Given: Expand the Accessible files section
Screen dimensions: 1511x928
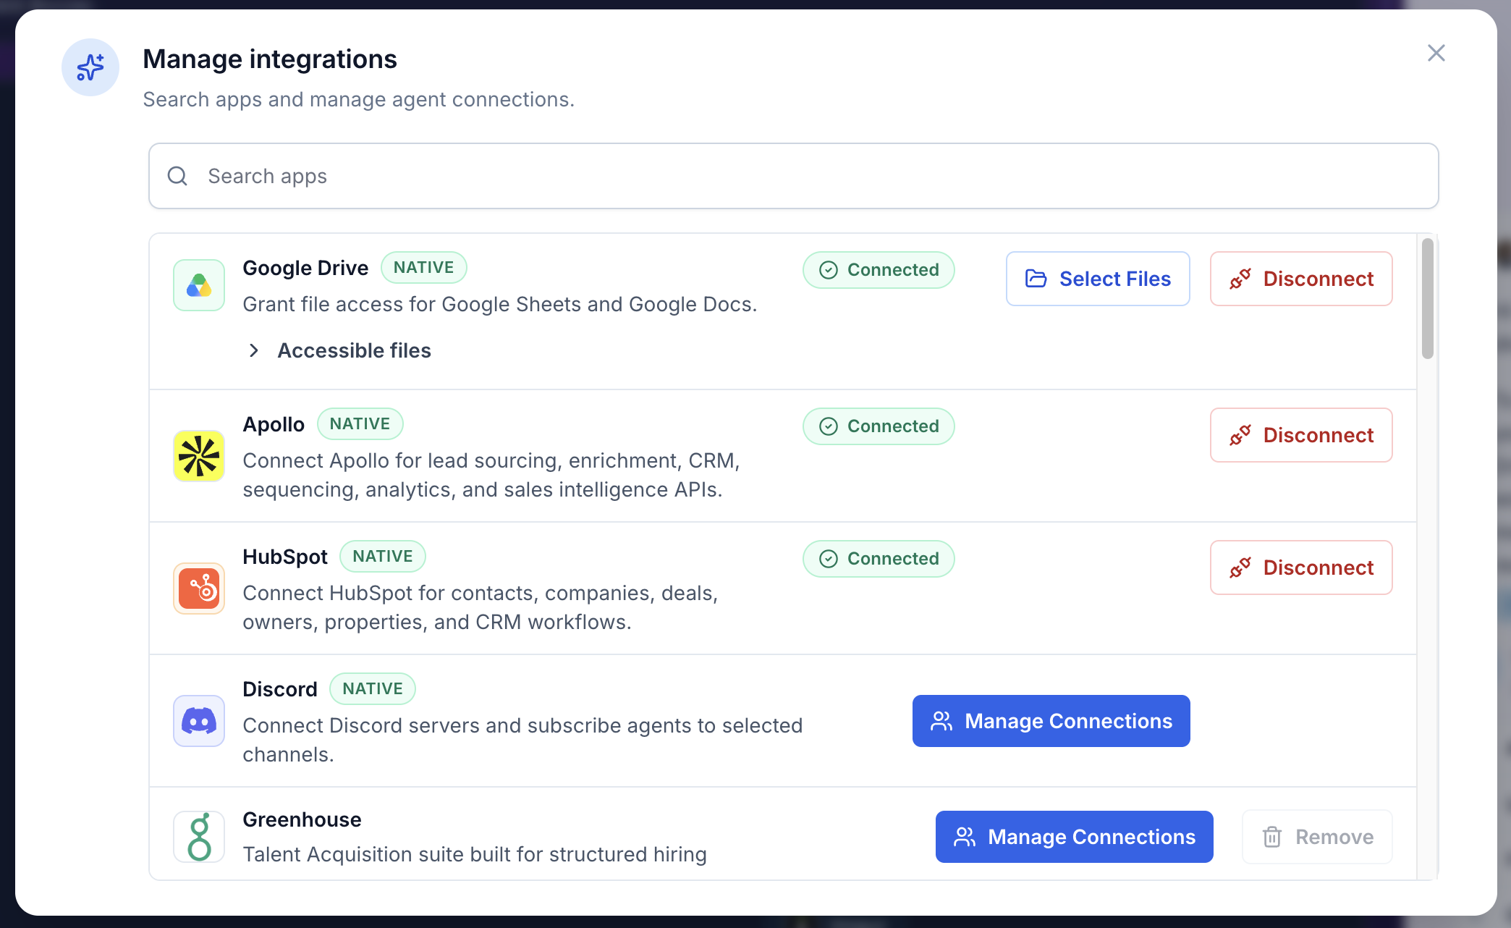Looking at the screenshot, I should tap(339, 350).
